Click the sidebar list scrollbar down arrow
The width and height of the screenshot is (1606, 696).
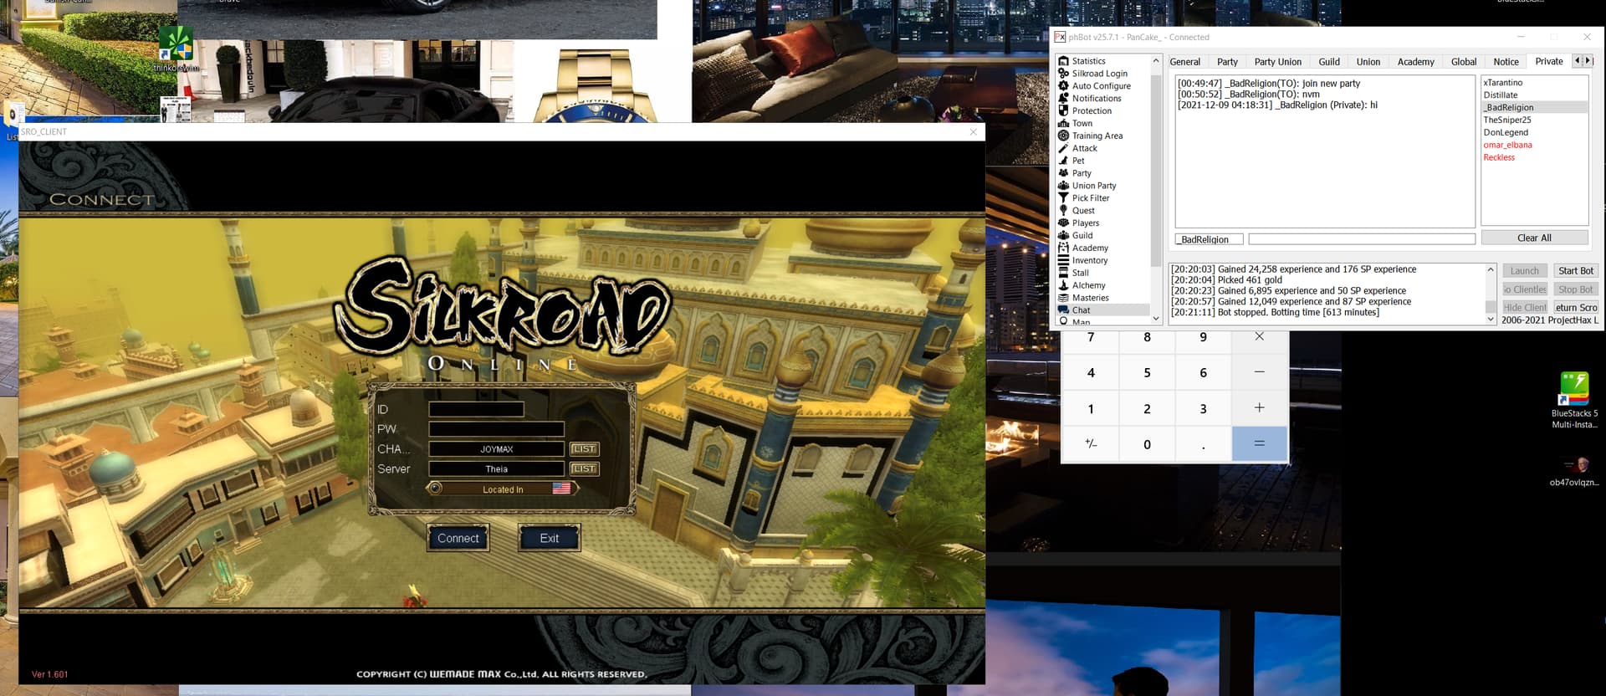coord(1156,319)
